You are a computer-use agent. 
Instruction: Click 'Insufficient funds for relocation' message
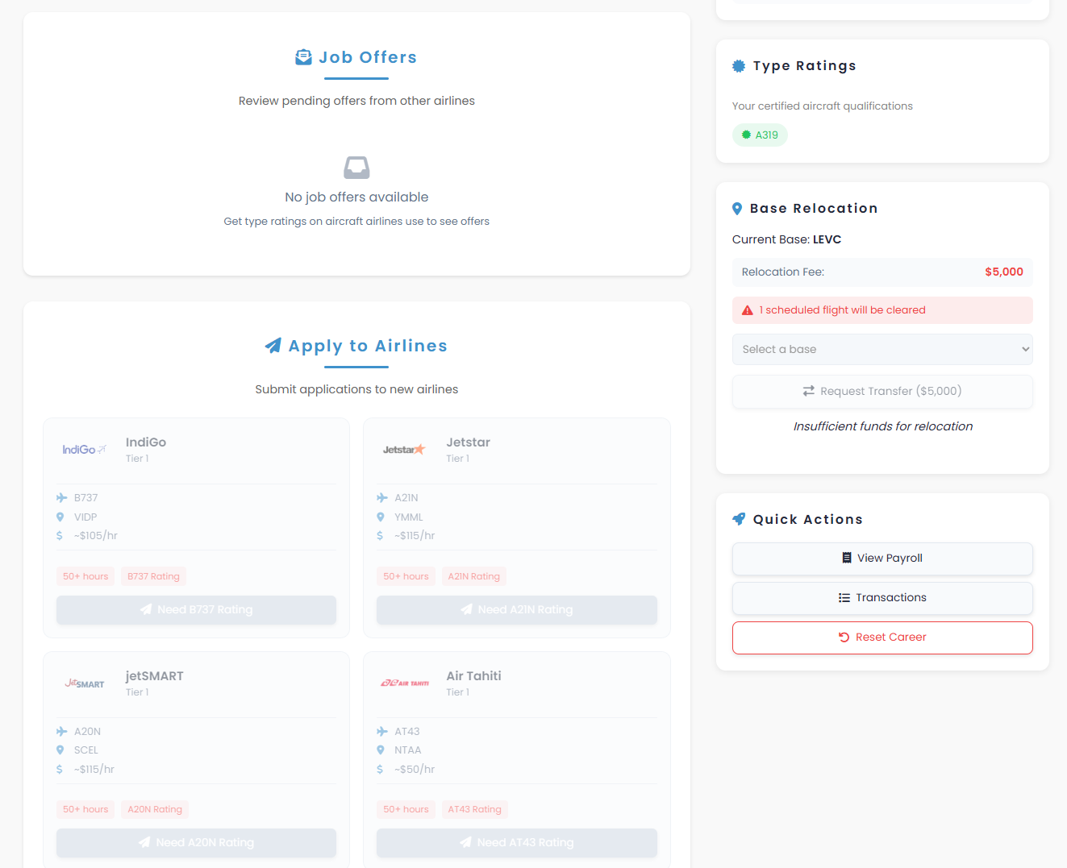[x=883, y=427]
